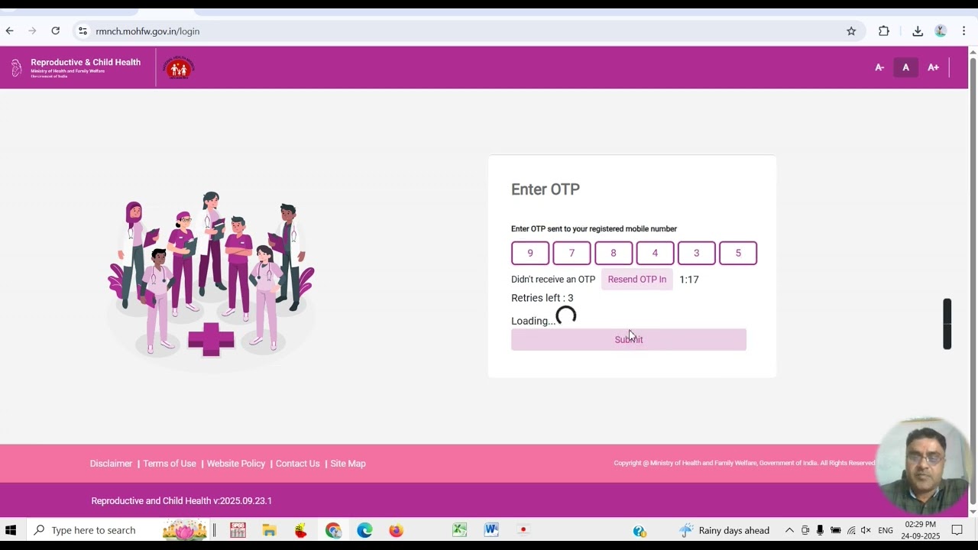This screenshot has width=978, height=550.
Task: Open the Terms of Use link
Action: (x=170, y=464)
